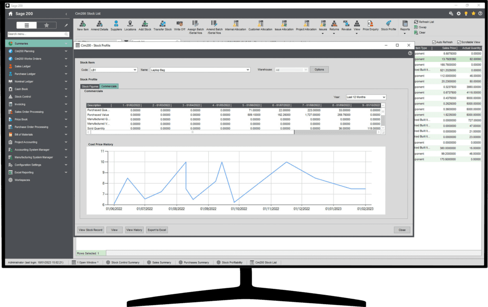Create a New Item from the toolbar
This screenshot has height=307, width=488.
click(82, 25)
